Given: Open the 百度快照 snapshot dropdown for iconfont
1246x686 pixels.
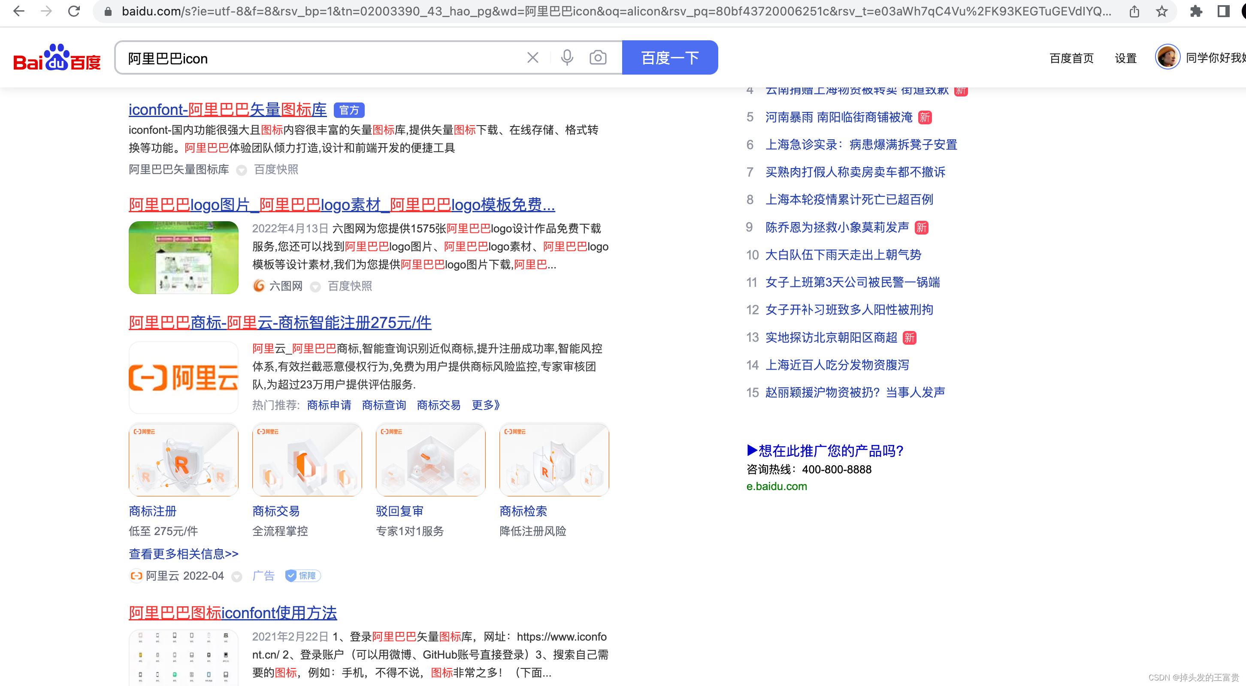Looking at the screenshot, I should click(x=242, y=170).
